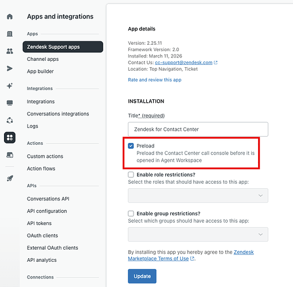Expand the roles selection dropdown

[x=198, y=196]
